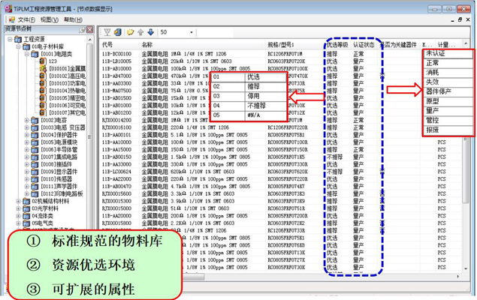Viewport: 477px width, 300px height.
Task: Expand the 02机械结构材料 tree node
Action: point(19,201)
